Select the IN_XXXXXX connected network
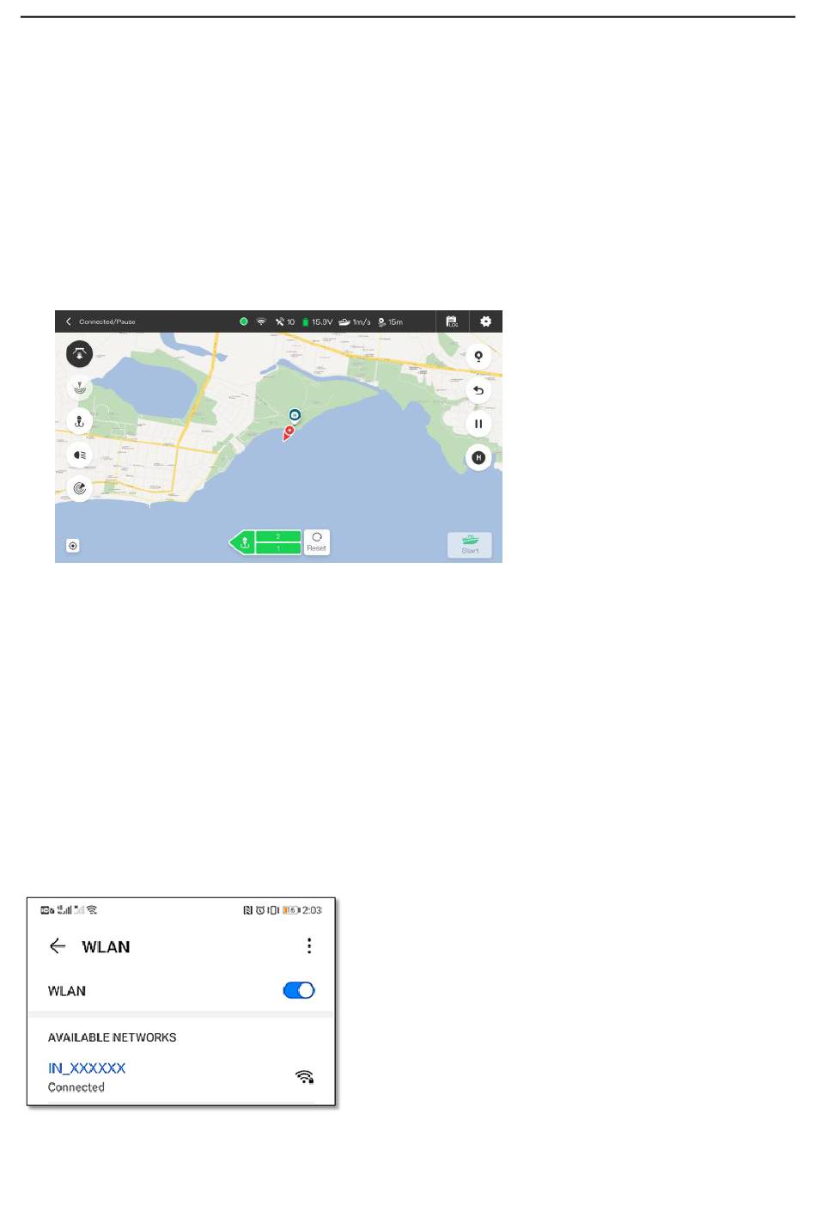 tap(181, 1076)
